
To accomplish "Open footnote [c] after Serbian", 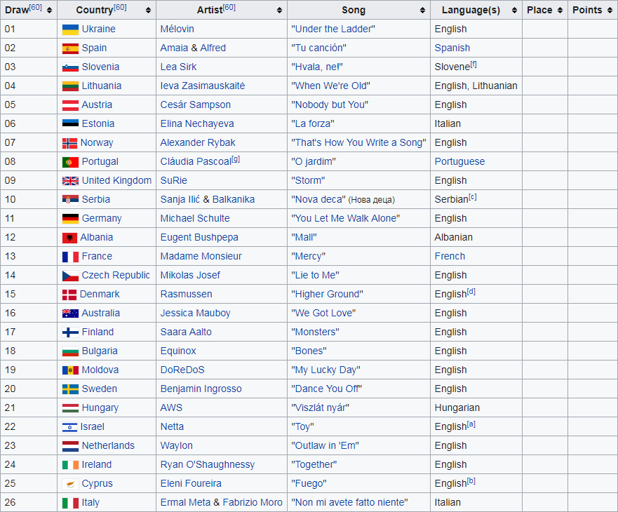I will tap(473, 196).
